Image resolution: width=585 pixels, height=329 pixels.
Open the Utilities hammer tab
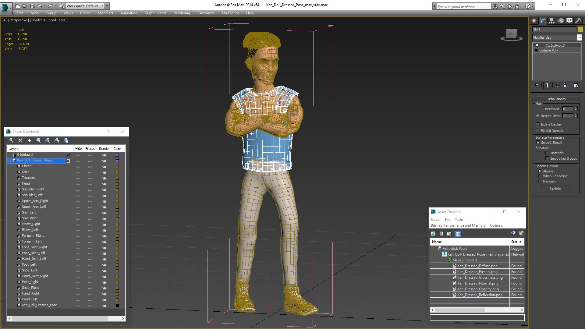tap(578, 21)
